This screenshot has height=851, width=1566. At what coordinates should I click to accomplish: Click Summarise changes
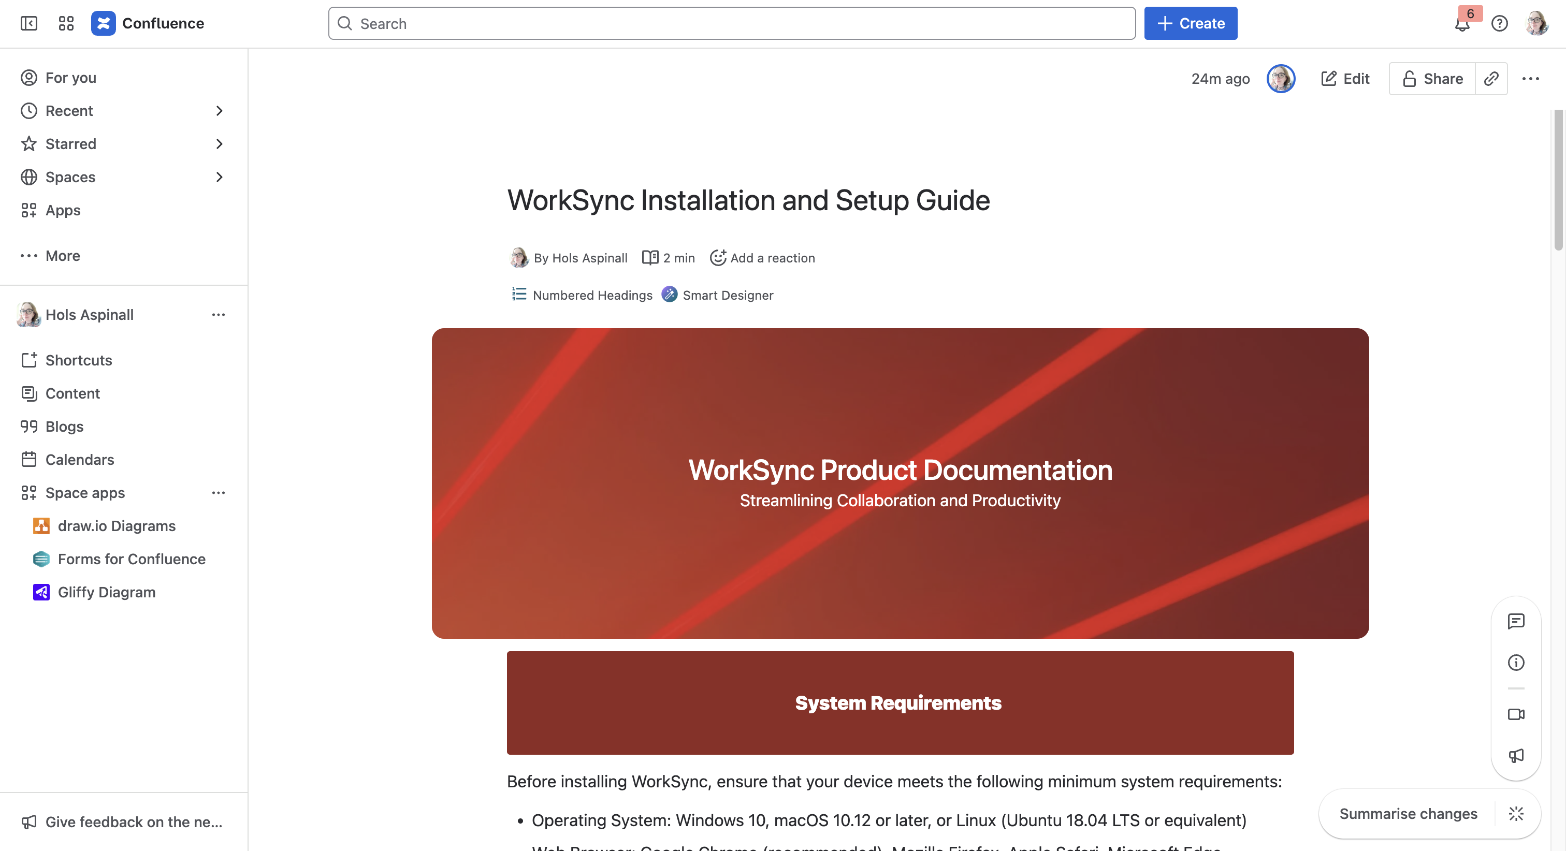tap(1408, 813)
